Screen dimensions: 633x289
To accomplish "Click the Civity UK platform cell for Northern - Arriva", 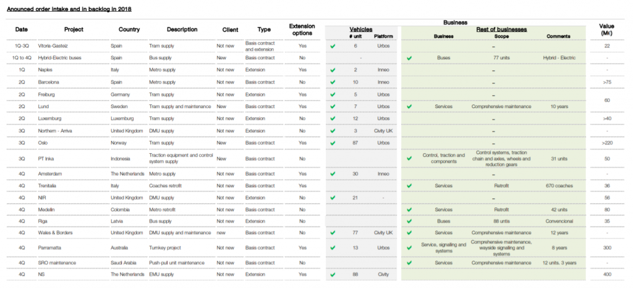I will tap(383, 131).
